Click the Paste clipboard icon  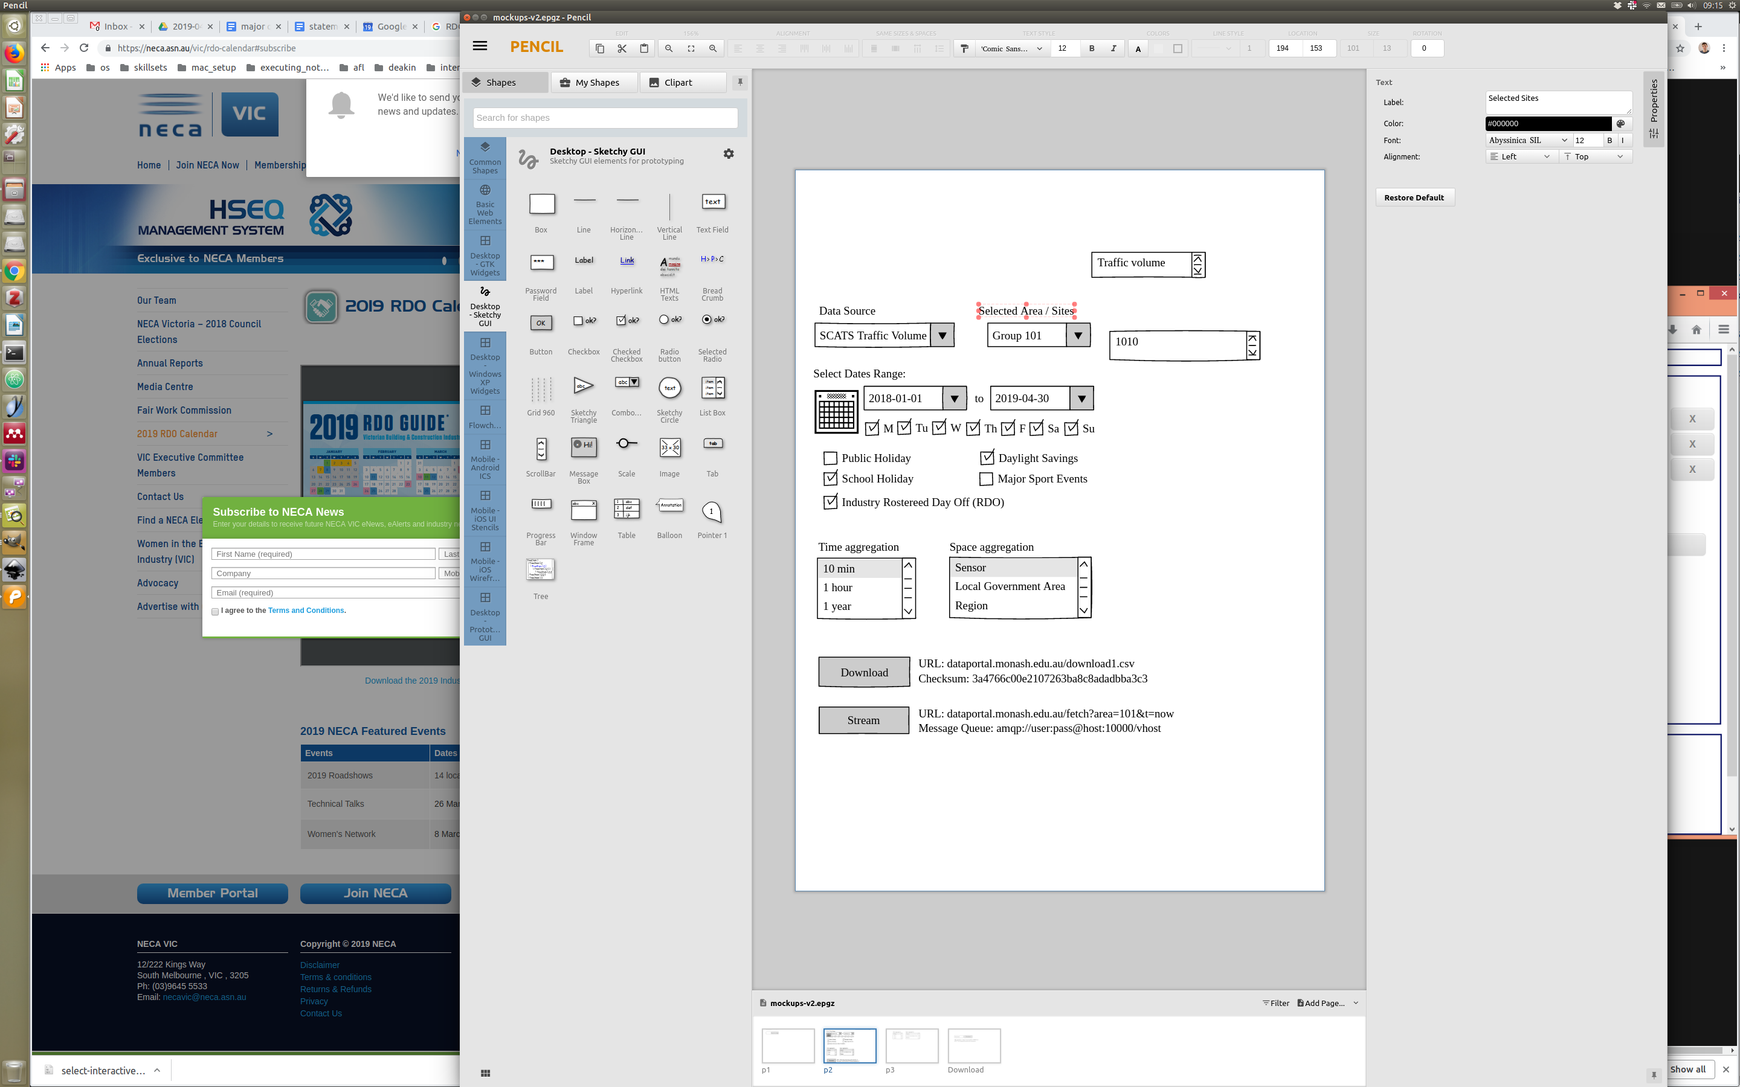pyautogui.click(x=644, y=48)
